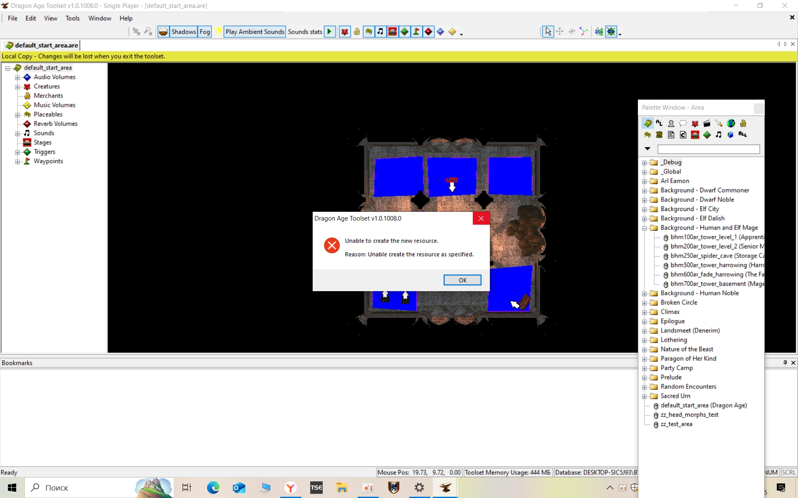
Task: Click the green play button in toolbar
Action: (330, 32)
